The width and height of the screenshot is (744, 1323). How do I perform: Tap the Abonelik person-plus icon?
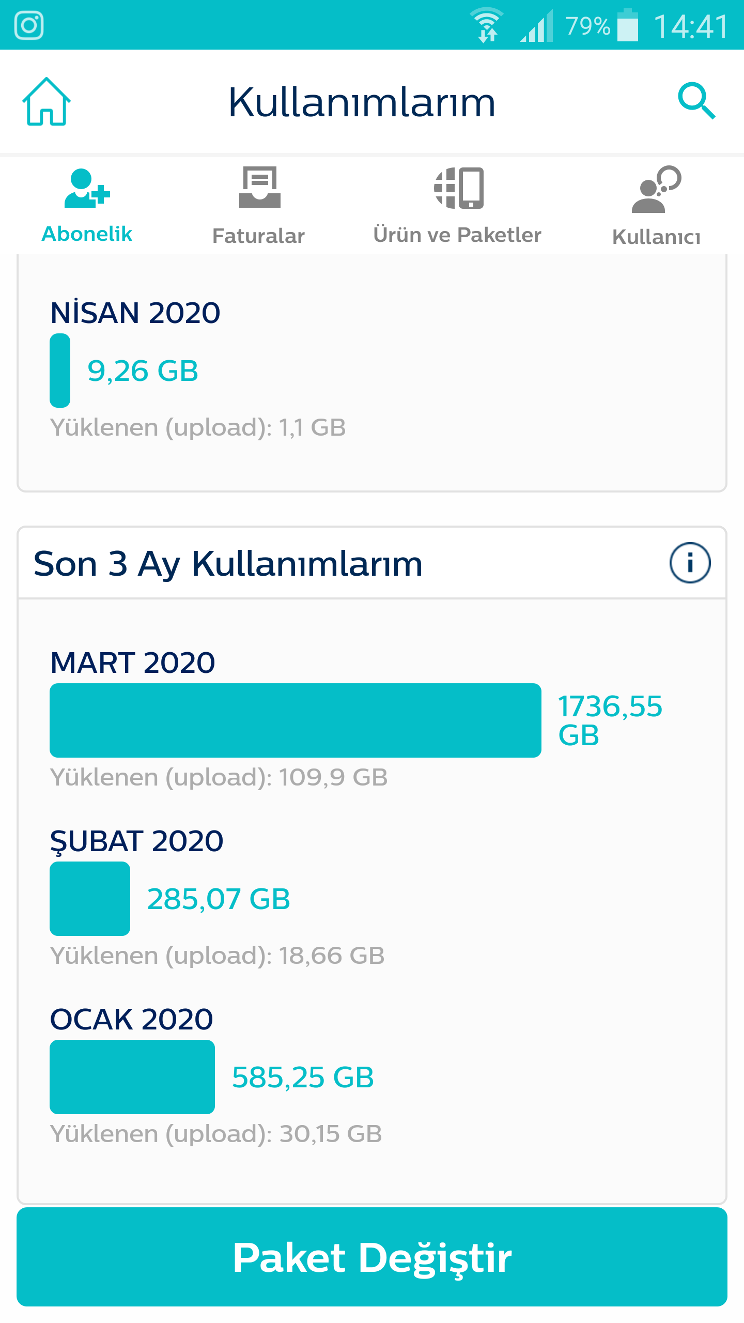[87, 188]
